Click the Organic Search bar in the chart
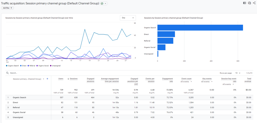The image size is (257, 123). pos(200,28)
